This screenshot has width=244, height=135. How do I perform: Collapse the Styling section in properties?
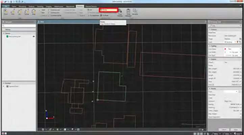pos(210,46)
